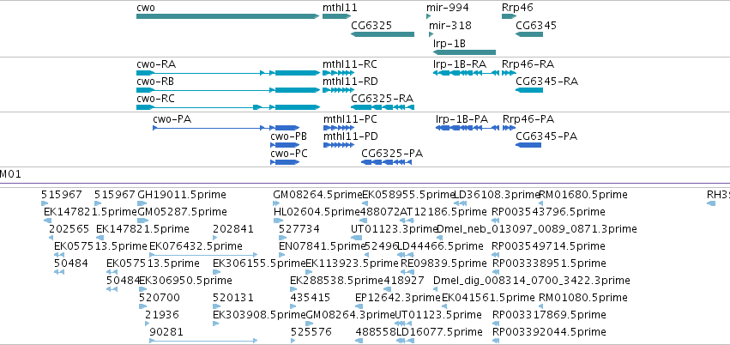Image resolution: width=730 pixels, height=345 pixels.
Task: Open the Dmel_neb_013097_0089_0871.3prime label
Action: click(537, 229)
